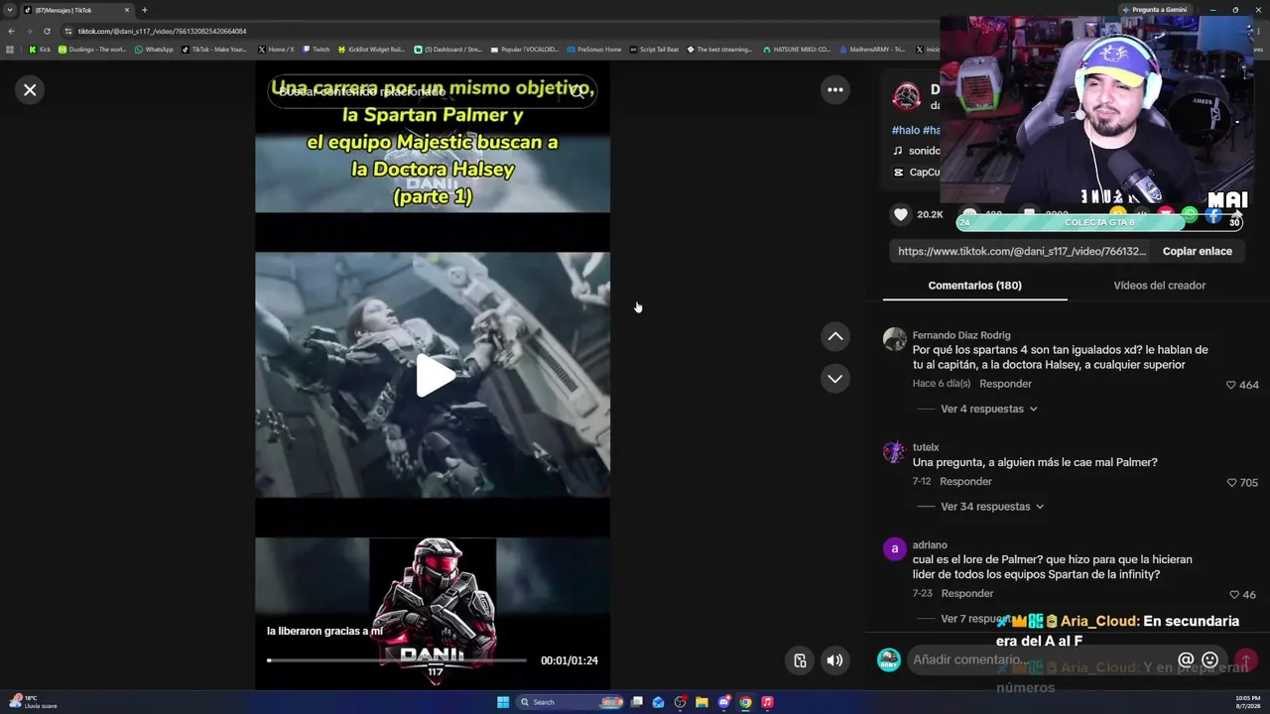Image resolution: width=1270 pixels, height=714 pixels.
Task: Open Google Chrome from the taskbar
Action: tap(745, 702)
